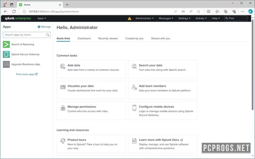Click the Search apps by name field
Screen dimensions: 255x159
coord(27,35)
